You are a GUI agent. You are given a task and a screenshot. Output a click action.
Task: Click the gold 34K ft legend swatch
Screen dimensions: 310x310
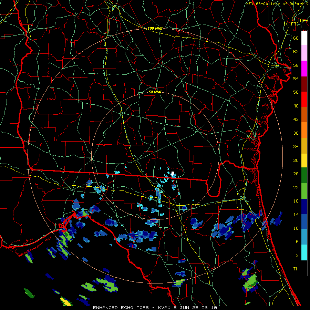[304, 145]
